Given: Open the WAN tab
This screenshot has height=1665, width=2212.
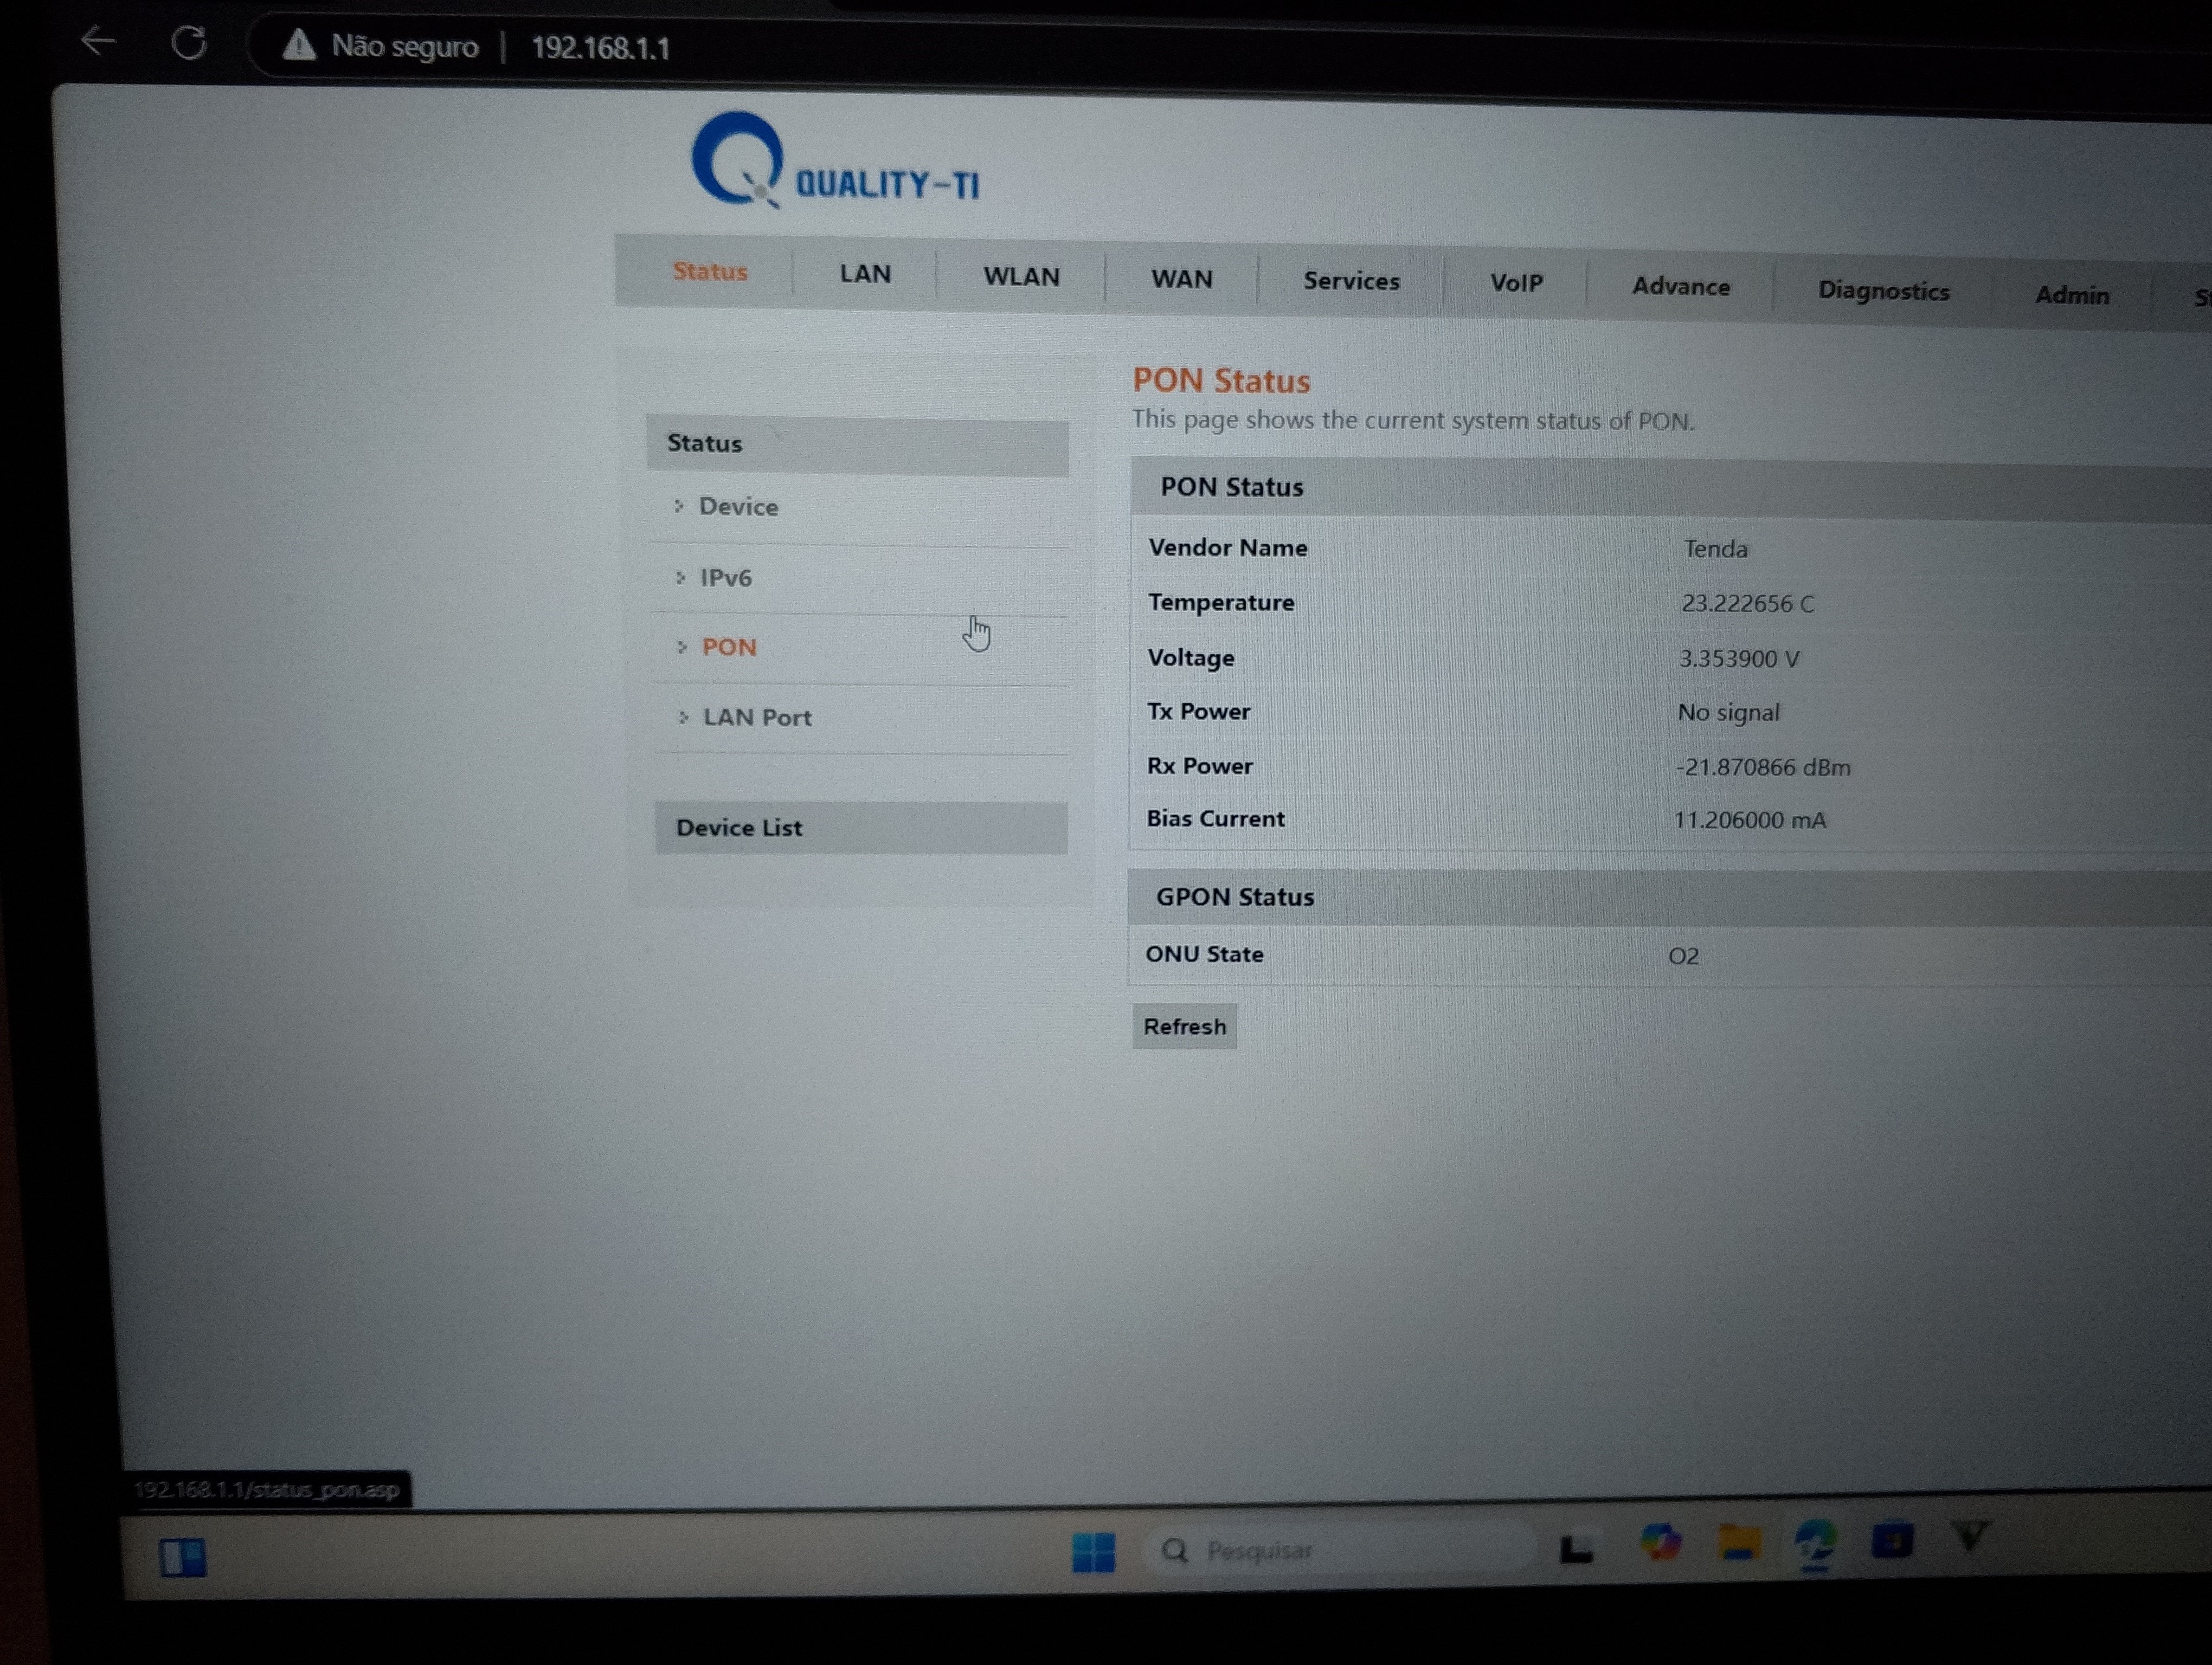Looking at the screenshot, I should 1181,279.
